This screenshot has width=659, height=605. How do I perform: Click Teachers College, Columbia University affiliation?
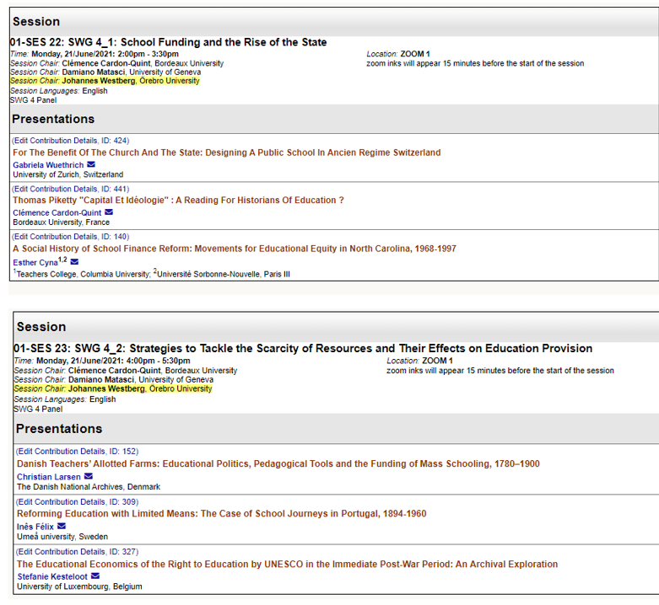tap(82, 275)
